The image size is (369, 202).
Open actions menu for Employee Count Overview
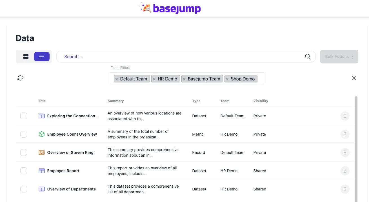(x=345, y=134)
